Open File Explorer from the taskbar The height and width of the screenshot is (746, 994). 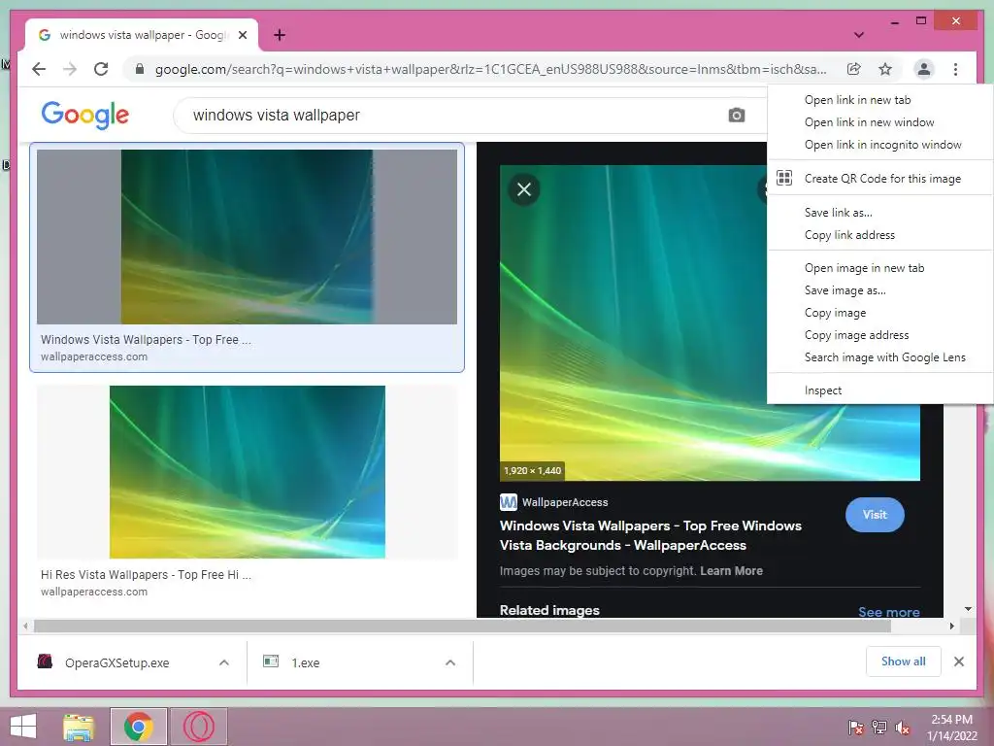point(79,727)
